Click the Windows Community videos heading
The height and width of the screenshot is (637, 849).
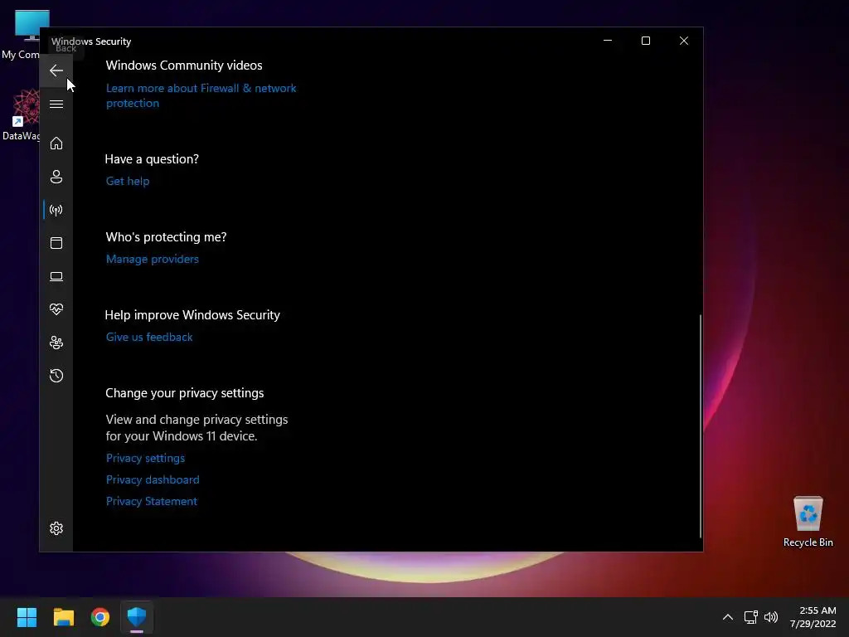183,65
